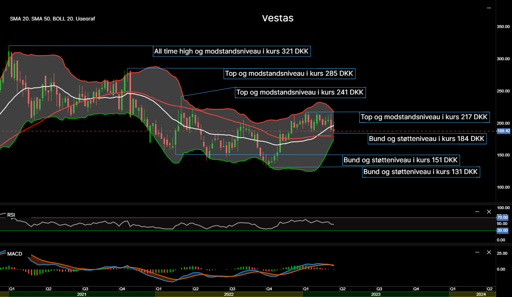Click the 100.00 price axis label
The image size is (512, 297).
504,187
